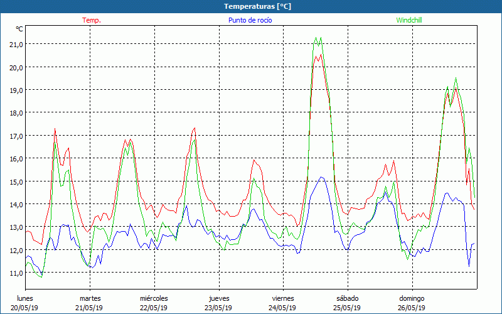Image resolution: width=502 pixels, height=314 pixels.
Task: Click the 15,0 y-axis value
Action: [x=16, y=182]
